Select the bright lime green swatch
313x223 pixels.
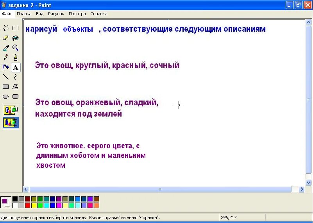[40, 205]
